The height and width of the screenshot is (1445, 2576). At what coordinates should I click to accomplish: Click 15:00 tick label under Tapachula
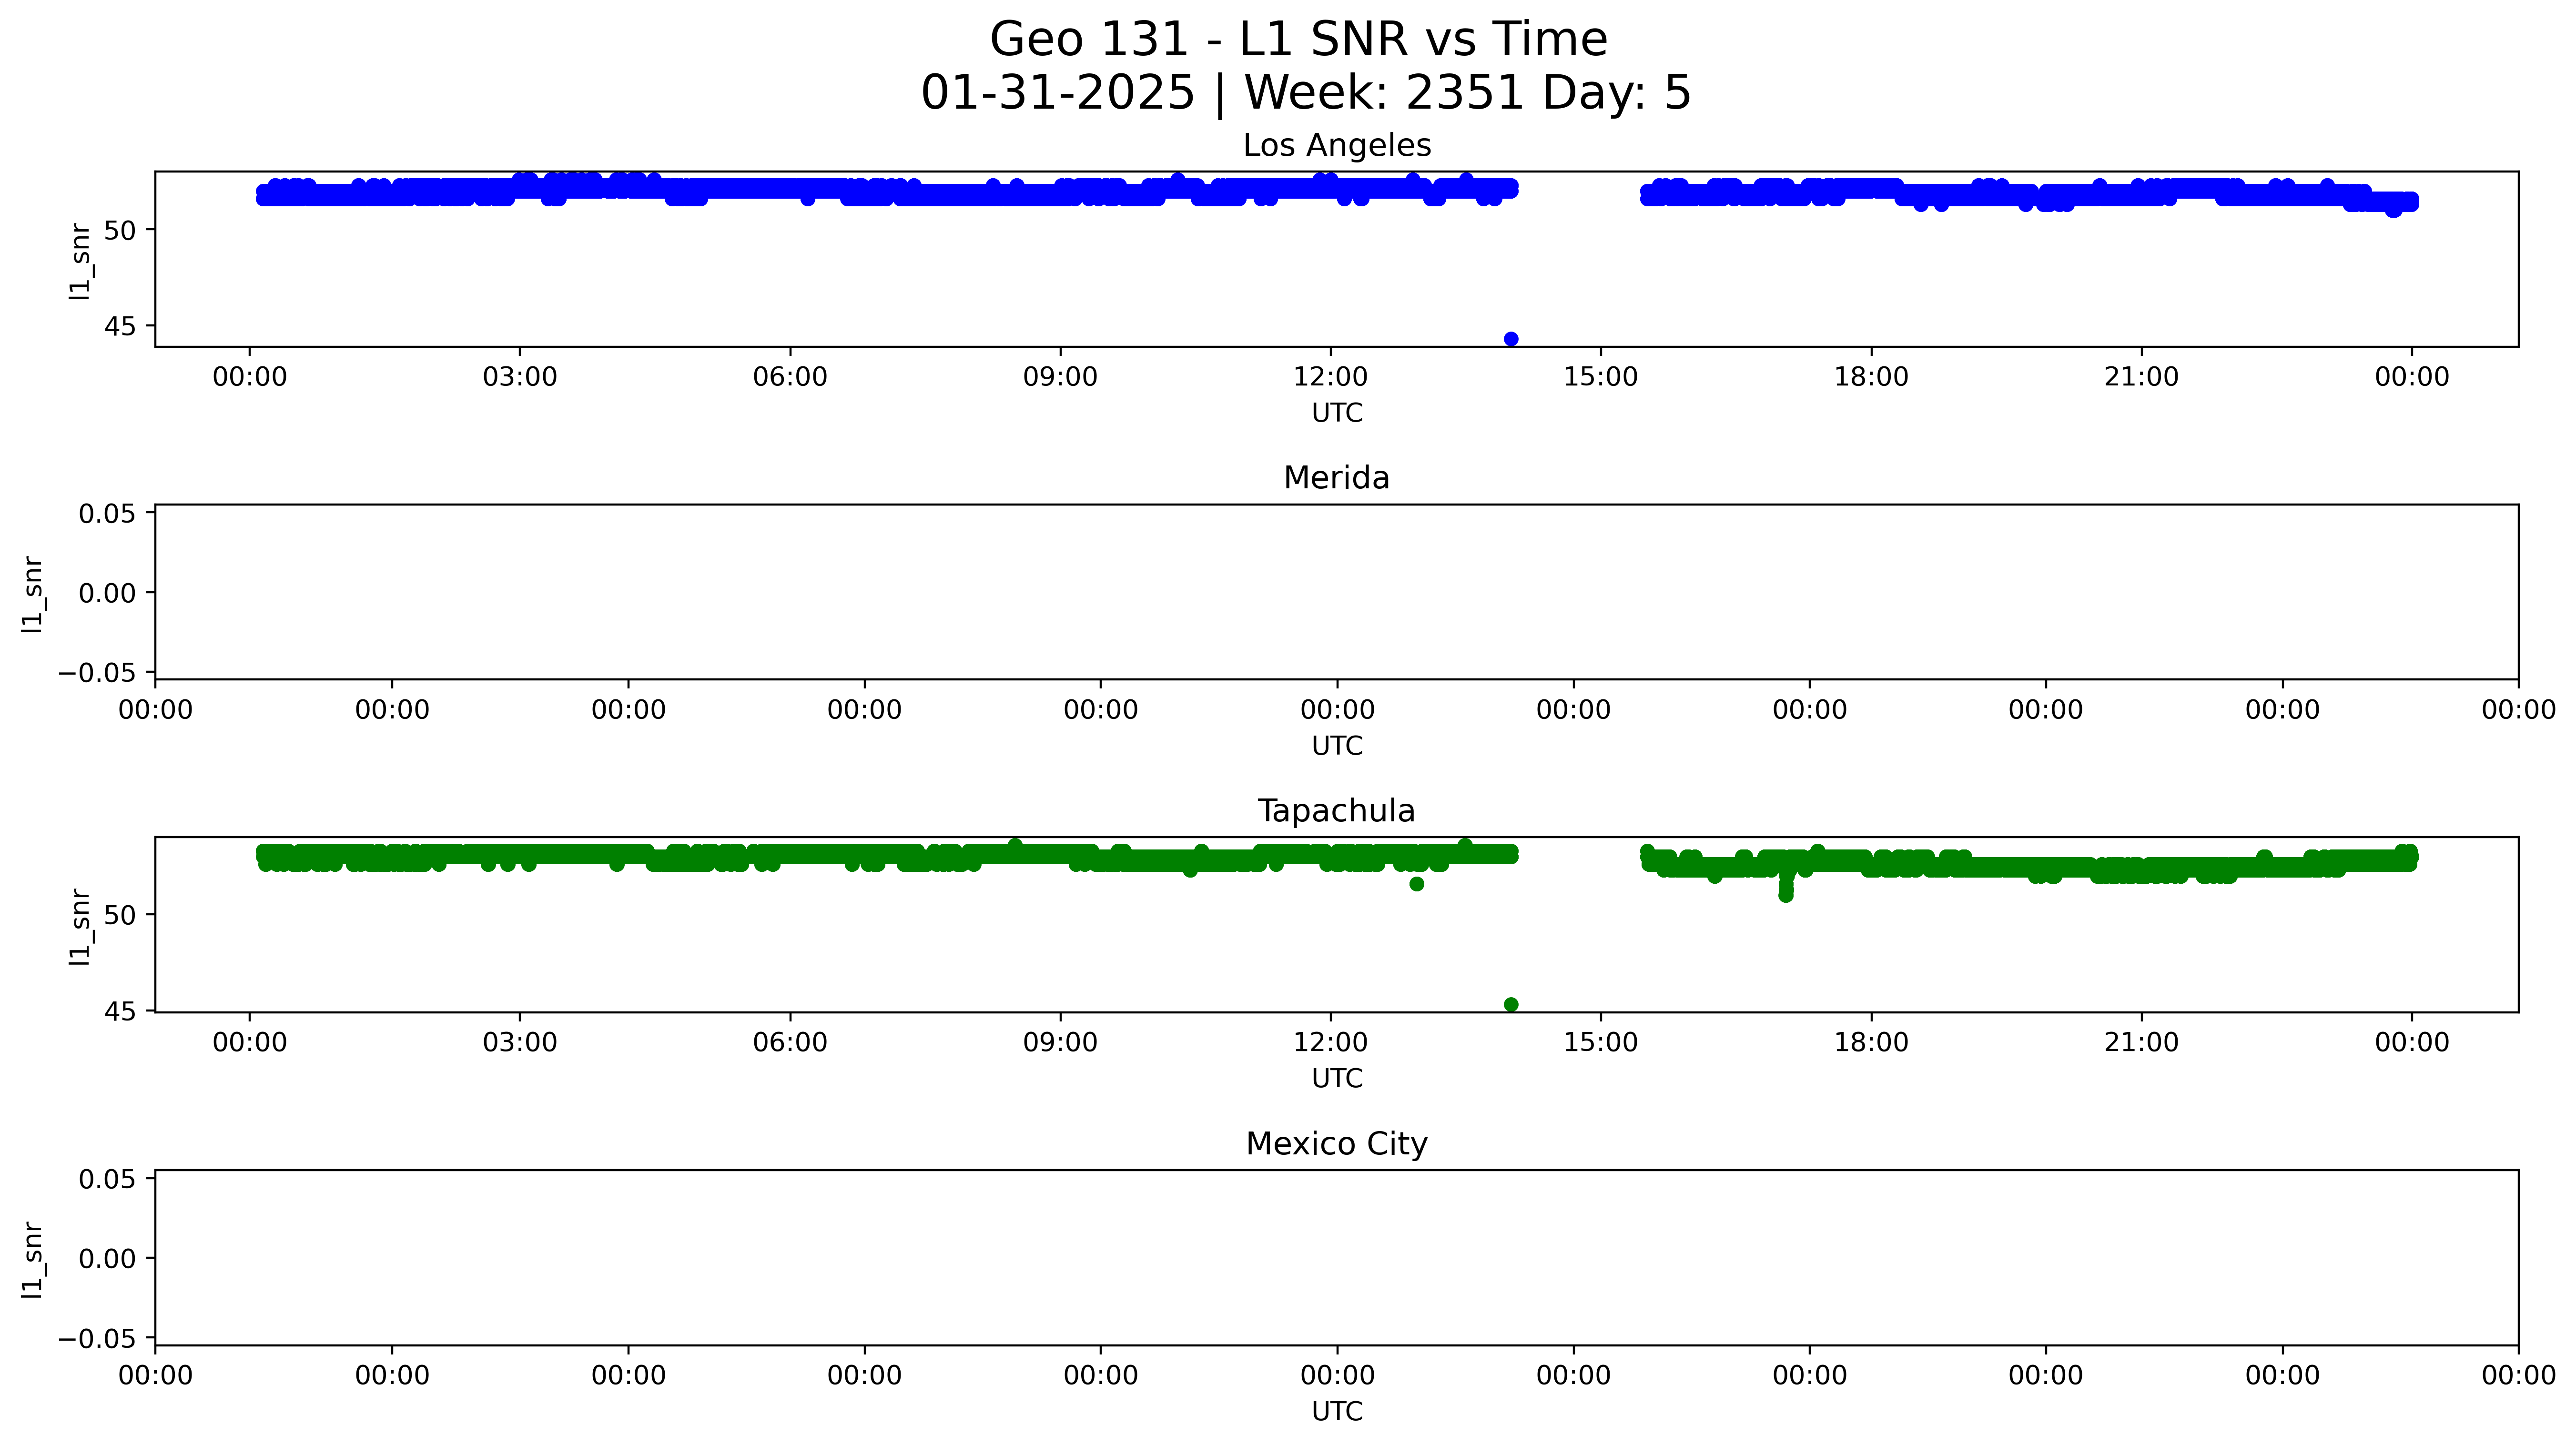pyautogui.click(x=1600, y=1043)
